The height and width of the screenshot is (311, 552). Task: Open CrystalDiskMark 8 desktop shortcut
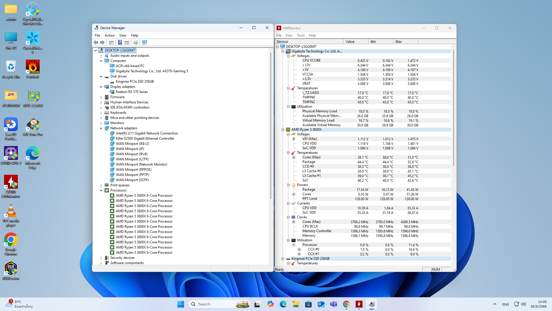coord(33,42)
